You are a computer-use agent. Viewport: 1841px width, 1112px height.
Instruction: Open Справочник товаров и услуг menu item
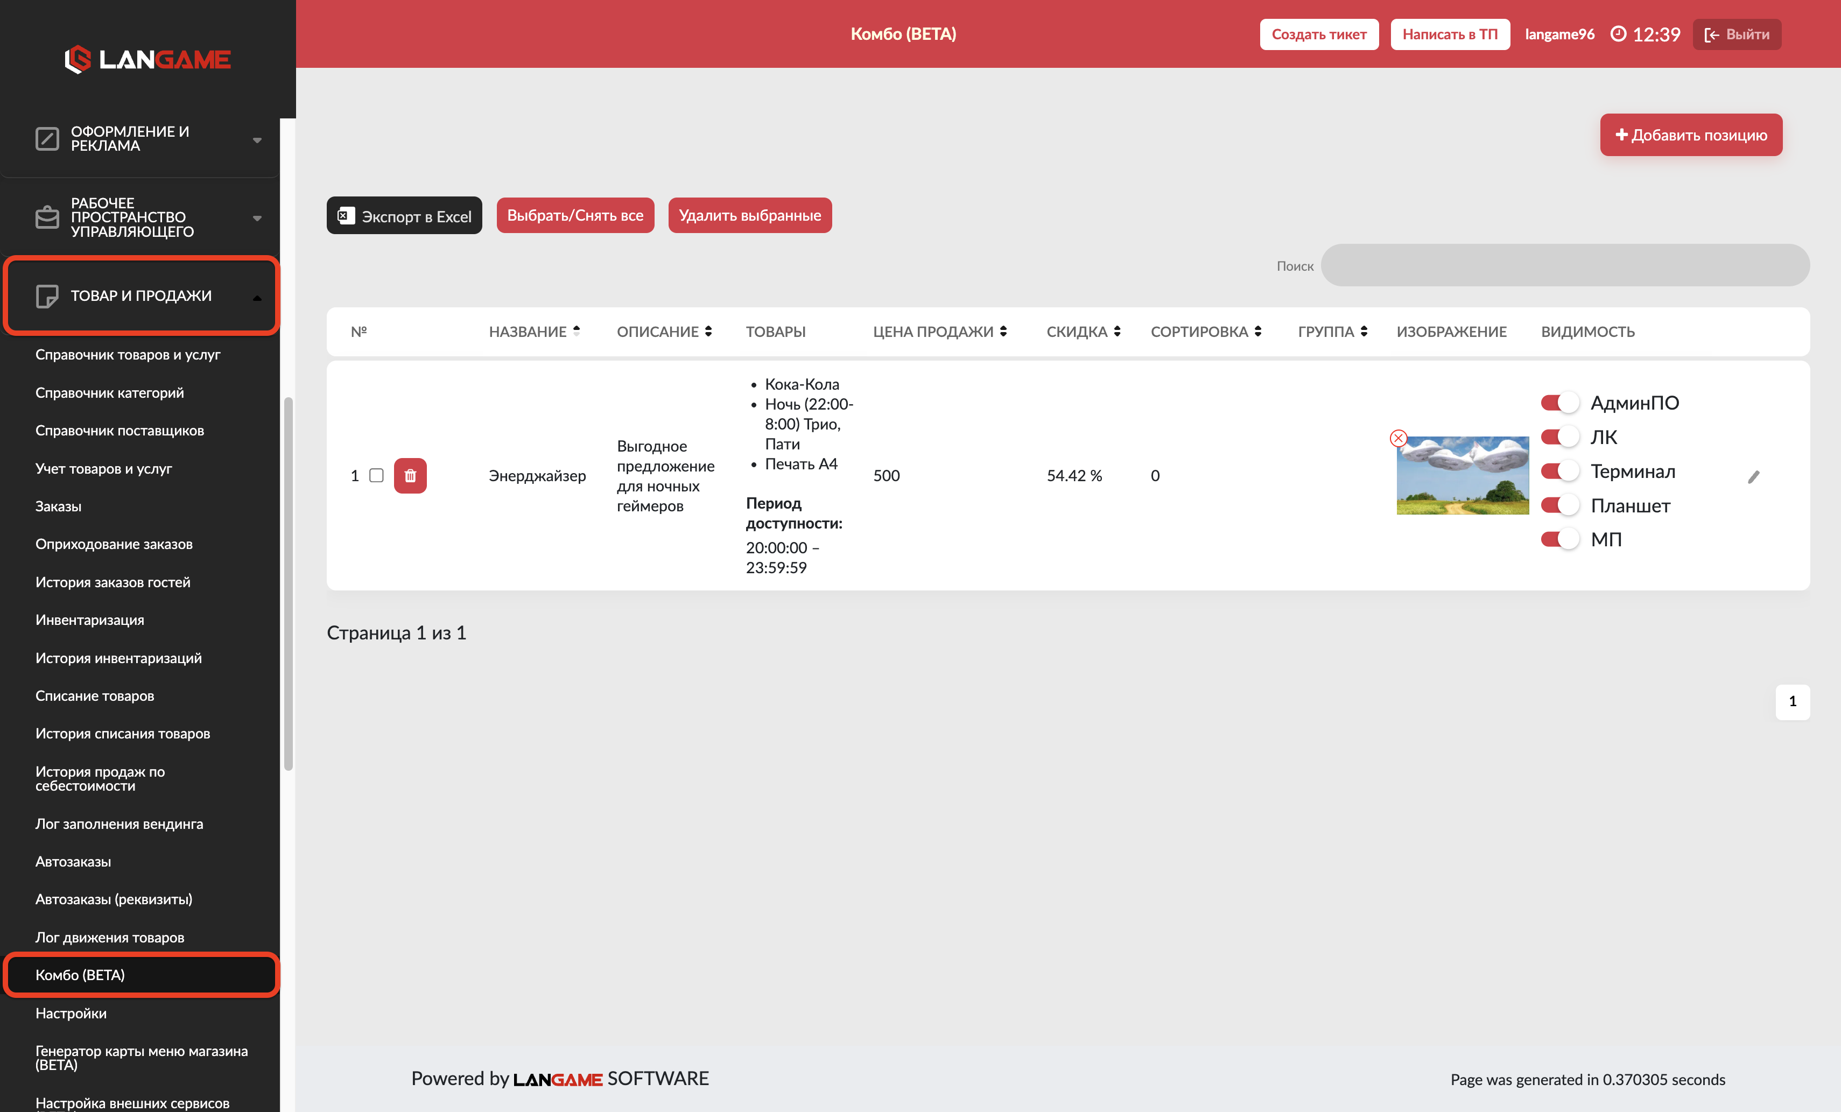128,354
